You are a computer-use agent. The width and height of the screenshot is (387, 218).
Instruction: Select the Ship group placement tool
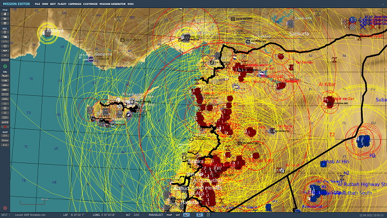5,86
